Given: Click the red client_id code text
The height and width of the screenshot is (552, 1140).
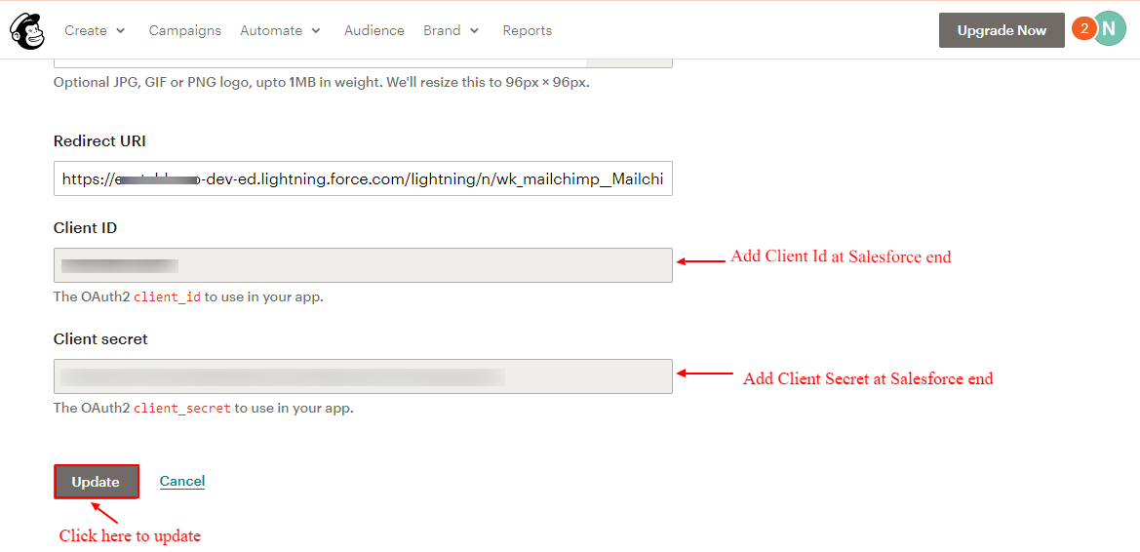Looking at the screenshot, I should click(167, 297).
